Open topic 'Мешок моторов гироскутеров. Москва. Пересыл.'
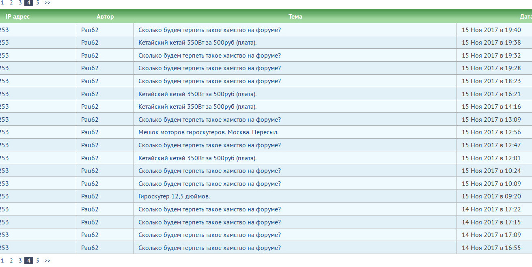The height and width of the screenshot is (267, 532). [x=208, y=132]
